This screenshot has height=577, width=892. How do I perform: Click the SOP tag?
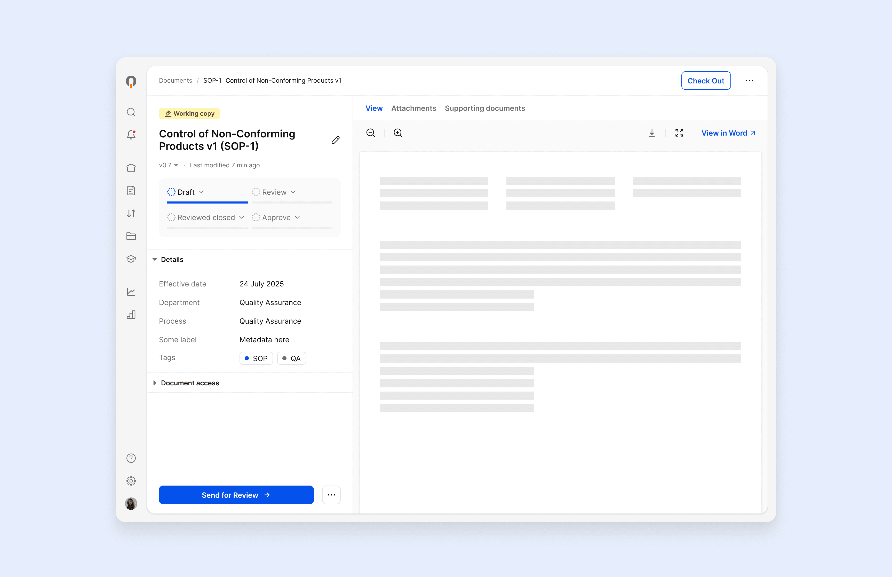pos(256,358)
